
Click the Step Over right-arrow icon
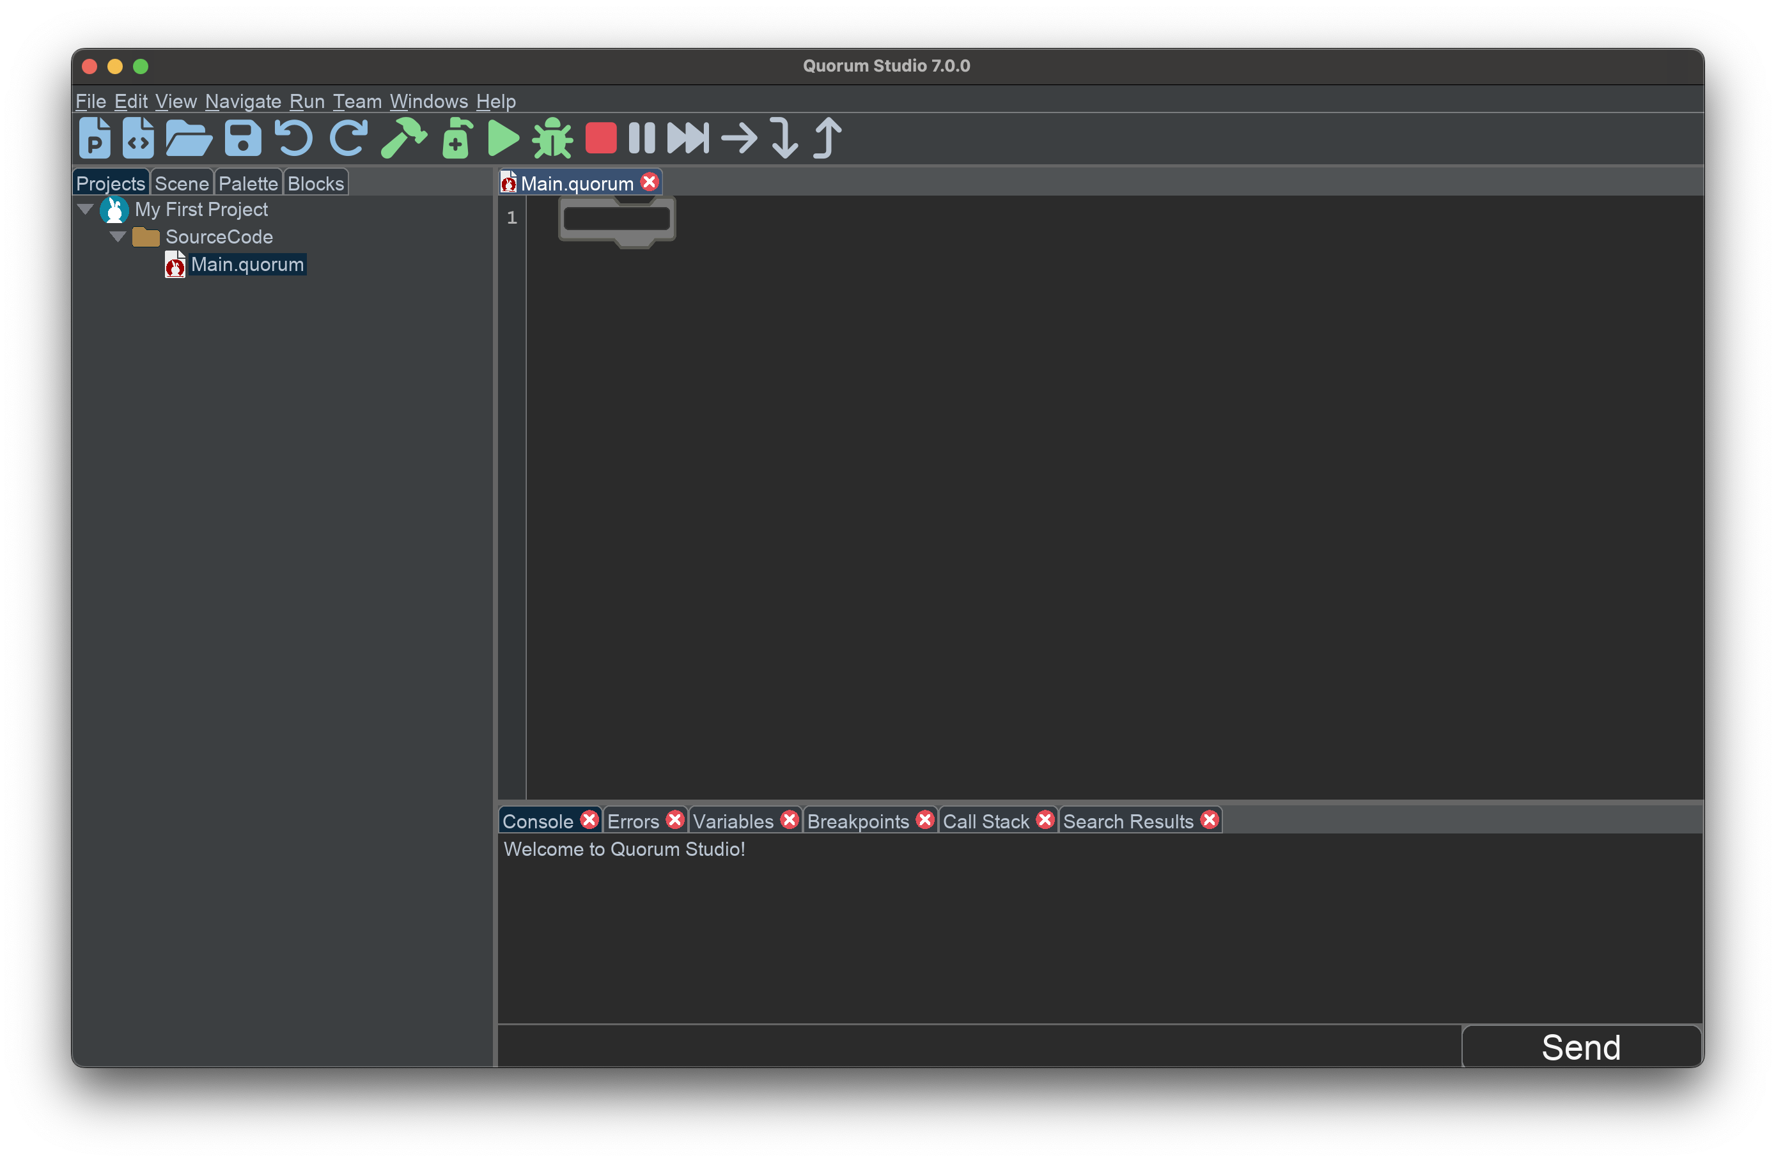click(740, 138)
